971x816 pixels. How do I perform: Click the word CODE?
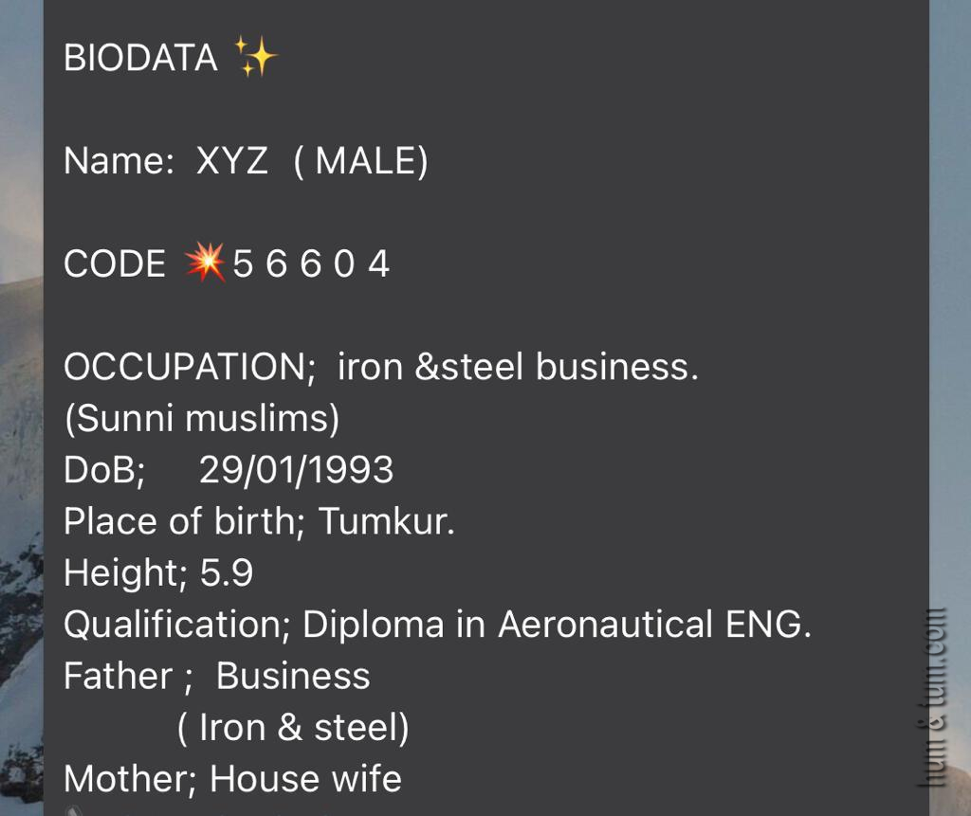pyautogui.click(x=114, y=263)
